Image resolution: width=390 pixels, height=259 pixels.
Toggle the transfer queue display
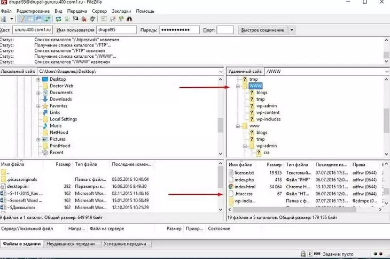coord(46,19)
